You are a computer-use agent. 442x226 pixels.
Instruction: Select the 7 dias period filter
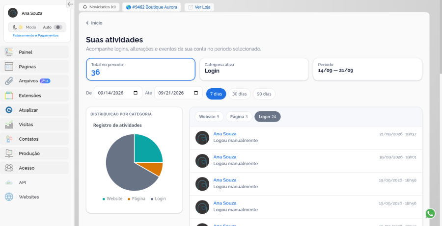click(x=216, y=94)
